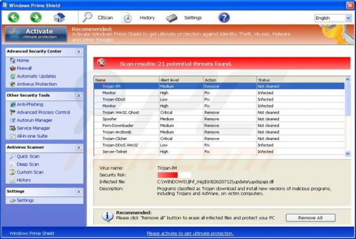356x239 pixels.
Task: Select the Trojan-DDoS row with Low level
Action: [x=219, y=99]
